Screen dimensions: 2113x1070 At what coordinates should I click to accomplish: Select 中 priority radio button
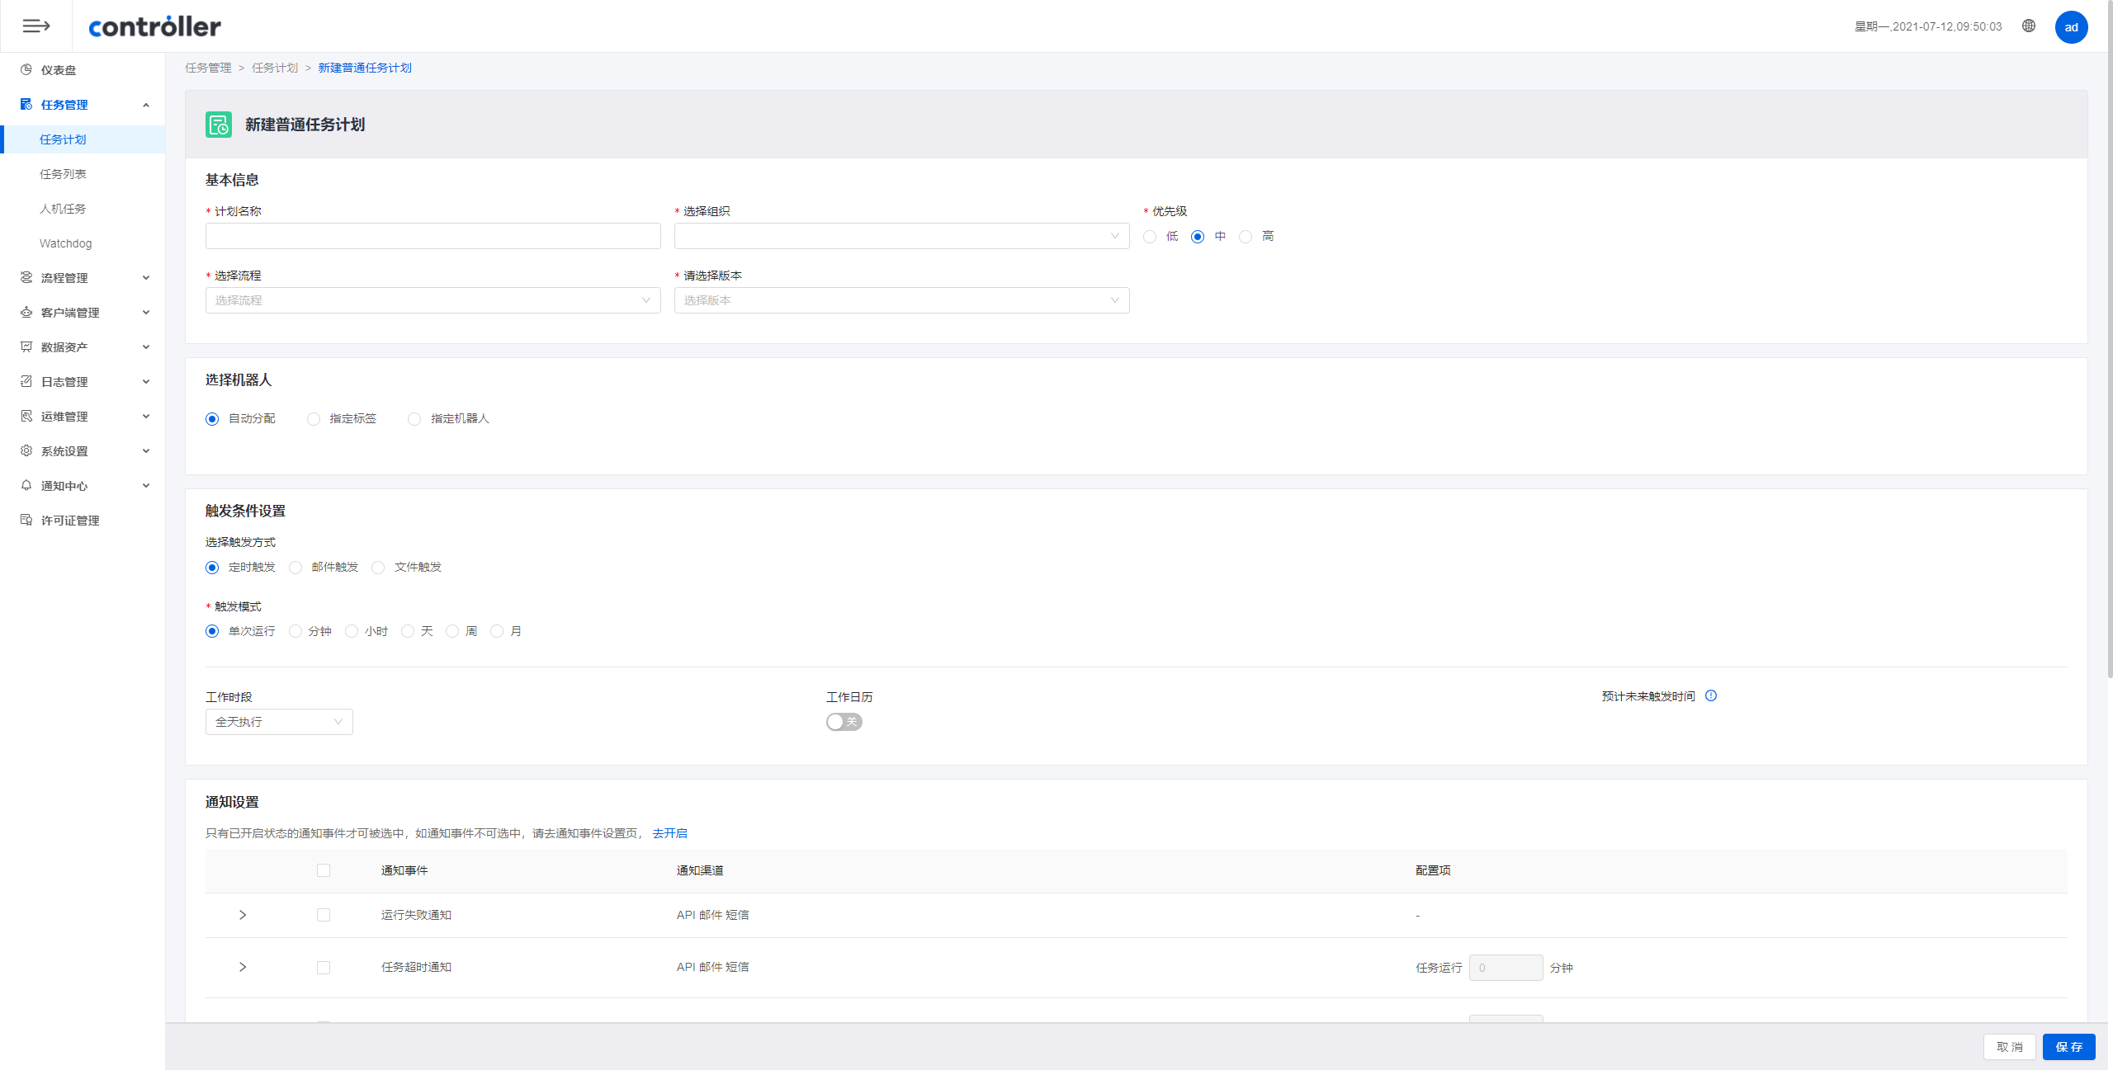click(x=1198, y=237)
